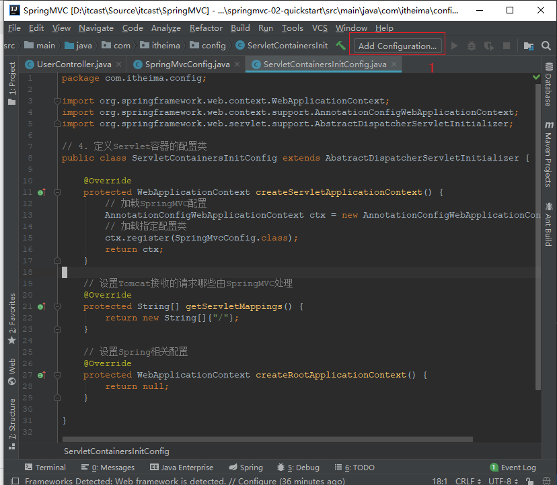Click the Run arrow icon in toolbar
The image size is (557, 485).
click(x=455, y=46)
